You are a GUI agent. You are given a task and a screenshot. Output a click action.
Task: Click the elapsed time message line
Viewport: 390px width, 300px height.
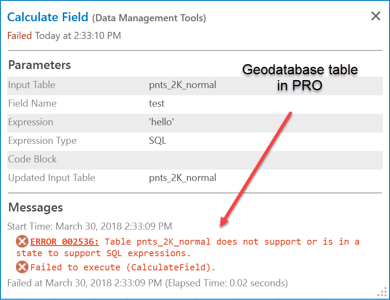(x=148, y=283)
